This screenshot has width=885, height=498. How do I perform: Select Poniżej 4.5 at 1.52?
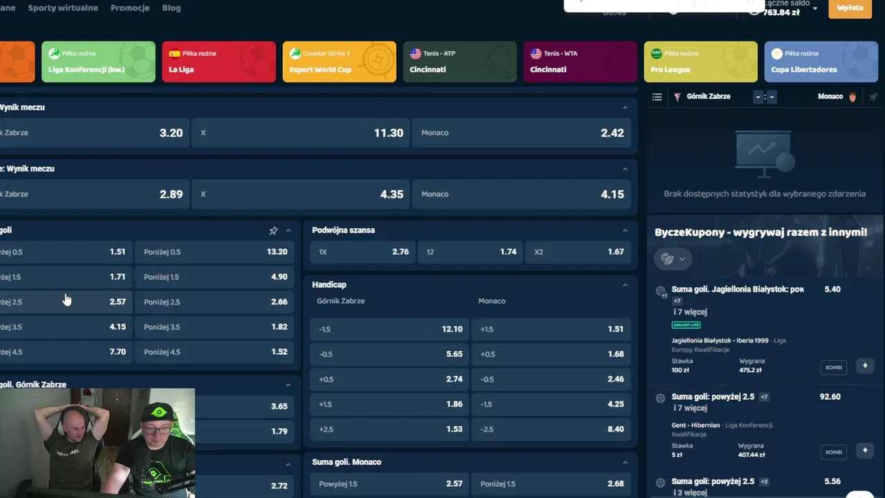214,351
